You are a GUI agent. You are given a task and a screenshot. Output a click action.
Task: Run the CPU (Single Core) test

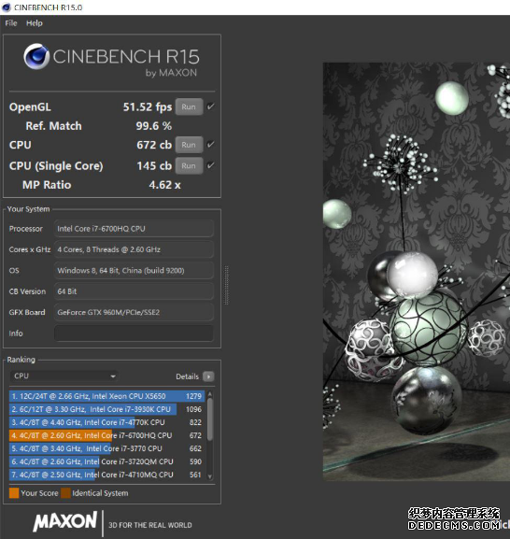189,165
